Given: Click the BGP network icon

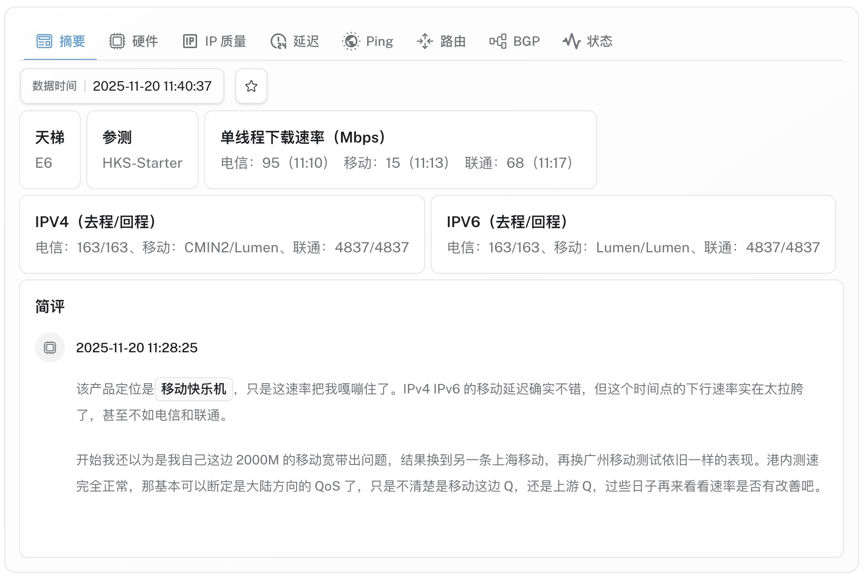Looking at the screenshot, I should [498, 41].
